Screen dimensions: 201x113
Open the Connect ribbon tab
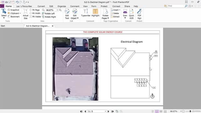[x=116, y=6]
